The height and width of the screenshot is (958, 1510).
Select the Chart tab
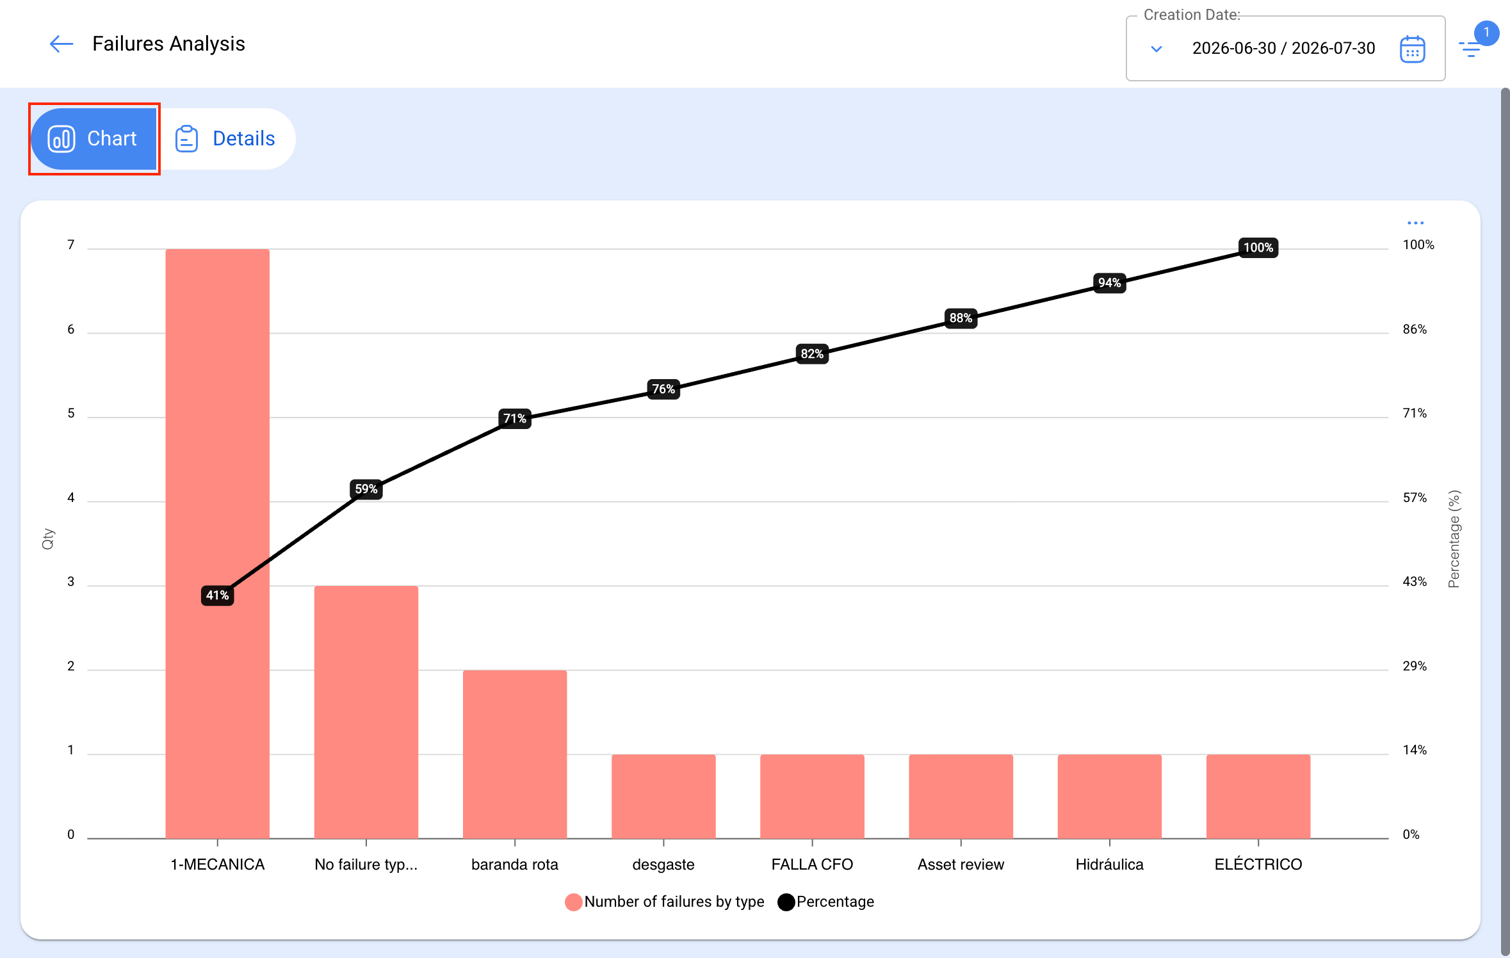coord(93,139)
